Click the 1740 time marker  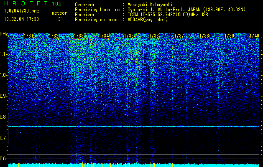point(254,36)
